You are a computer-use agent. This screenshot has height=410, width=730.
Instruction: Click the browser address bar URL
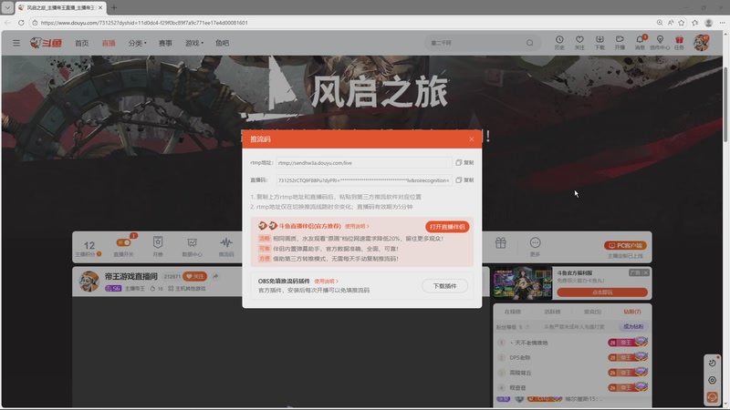[144, 22]
